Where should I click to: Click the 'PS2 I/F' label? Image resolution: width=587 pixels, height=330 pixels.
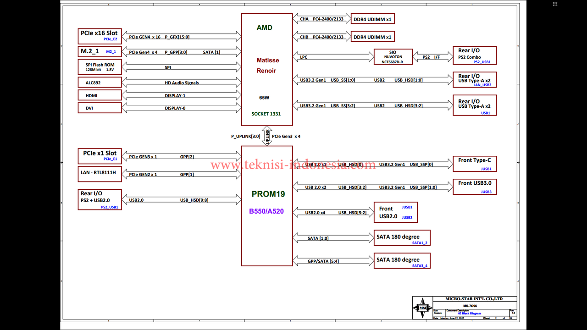(x=431, y=58)
